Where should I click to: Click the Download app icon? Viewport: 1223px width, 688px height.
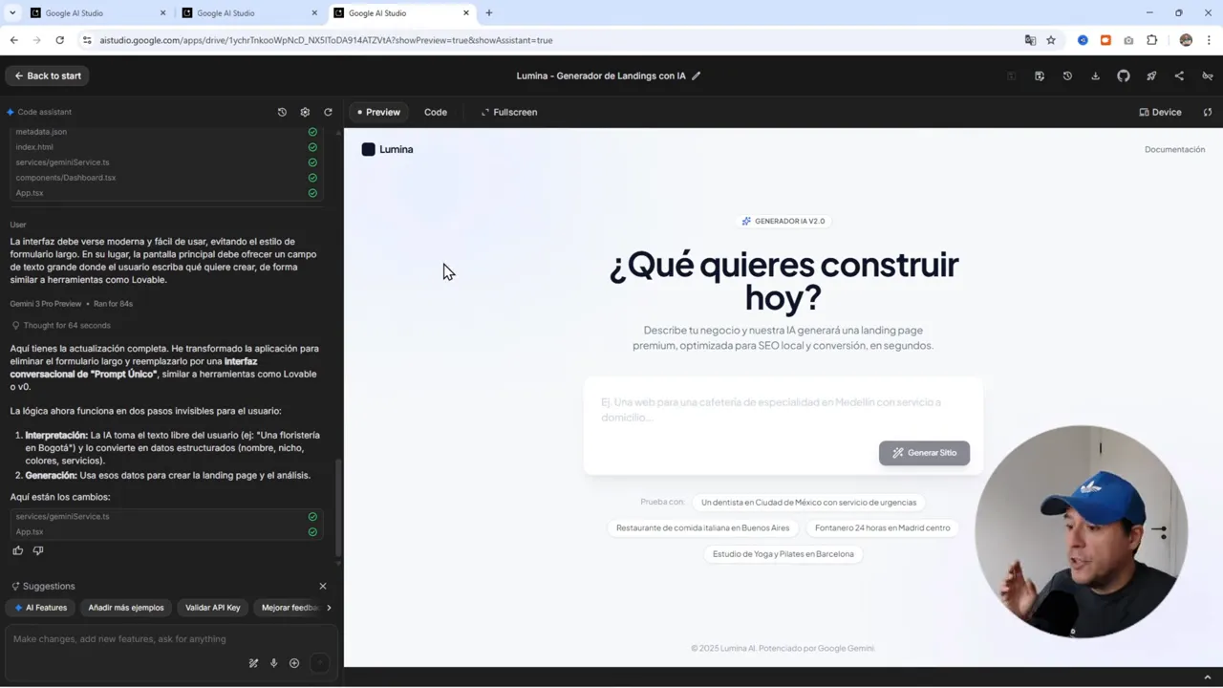(x=1095, y=75)
